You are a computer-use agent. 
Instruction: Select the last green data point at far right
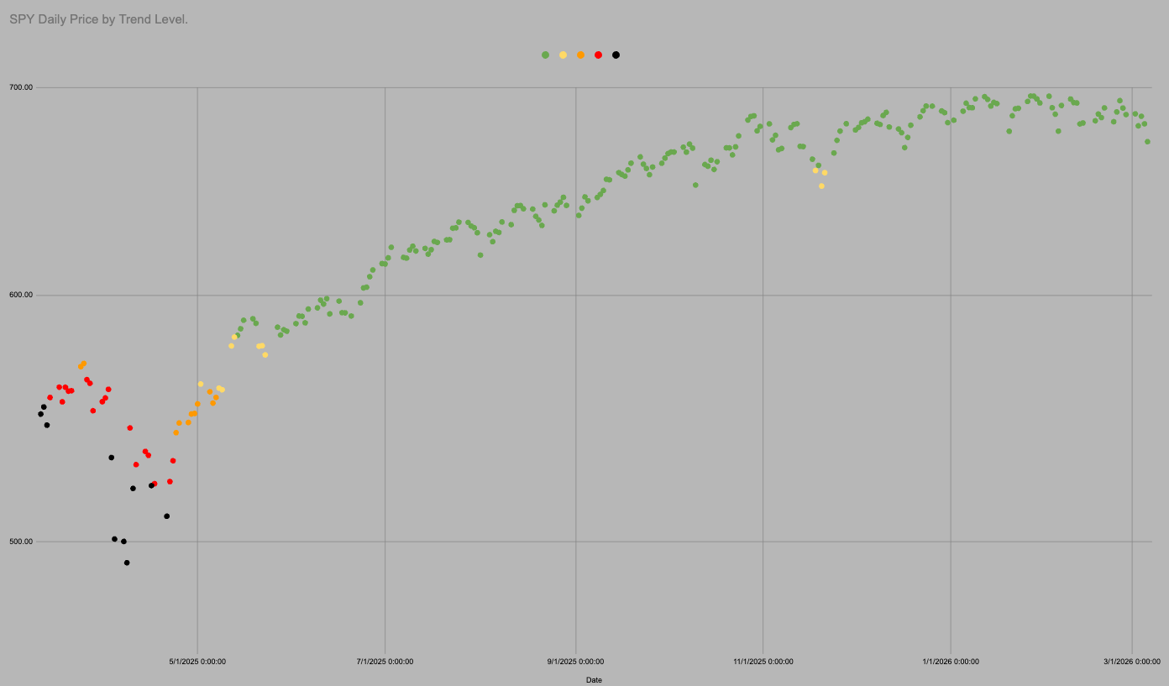(x=1147, y=141)
